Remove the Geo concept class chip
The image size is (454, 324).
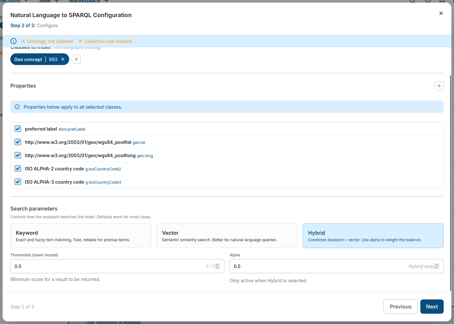click(x=63, y=59)
